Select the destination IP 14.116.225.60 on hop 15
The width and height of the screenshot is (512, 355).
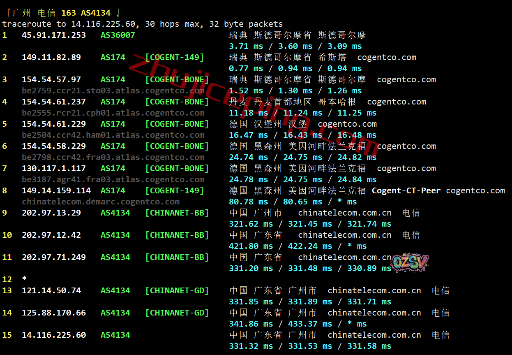coord(54,335)
